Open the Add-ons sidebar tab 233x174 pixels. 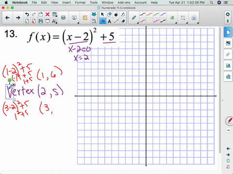228,76
